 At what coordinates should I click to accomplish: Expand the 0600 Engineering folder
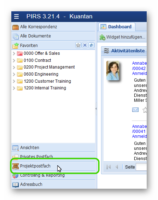(14, 74)
